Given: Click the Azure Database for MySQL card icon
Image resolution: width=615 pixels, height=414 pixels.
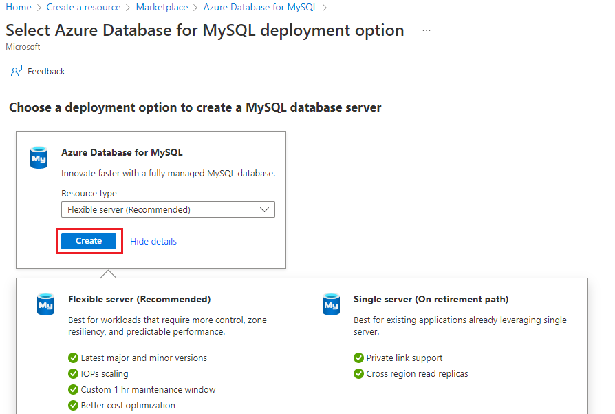Looking at the screenshot, I should (x=39, y=158).
